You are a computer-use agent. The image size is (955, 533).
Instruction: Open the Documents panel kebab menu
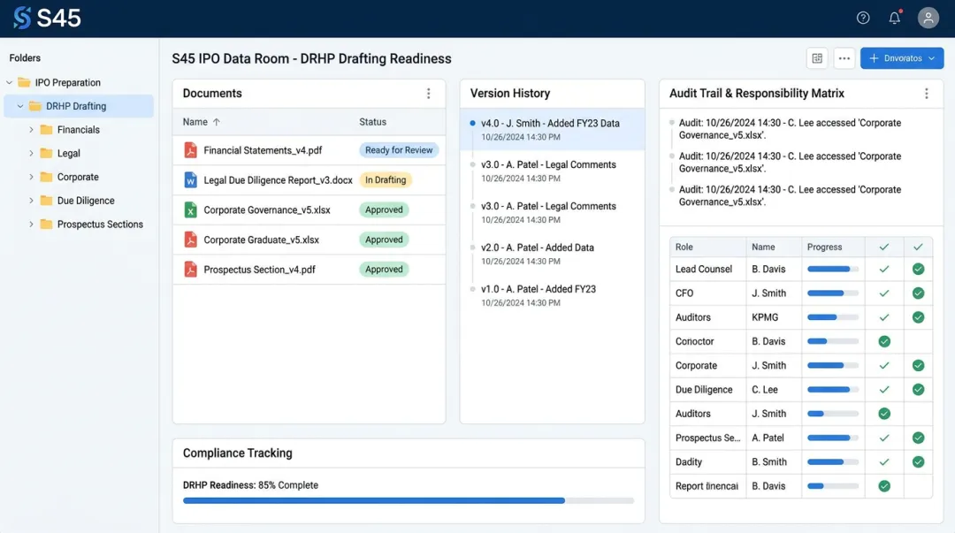coord(428,93)
